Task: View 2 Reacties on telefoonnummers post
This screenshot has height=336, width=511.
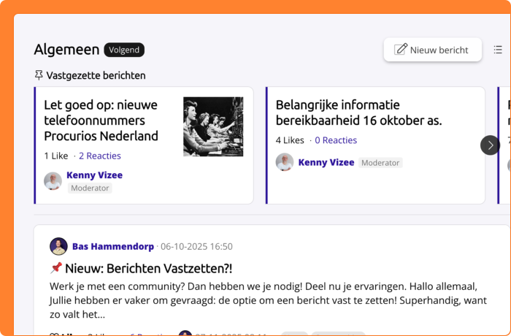Action: click(100, 156)
